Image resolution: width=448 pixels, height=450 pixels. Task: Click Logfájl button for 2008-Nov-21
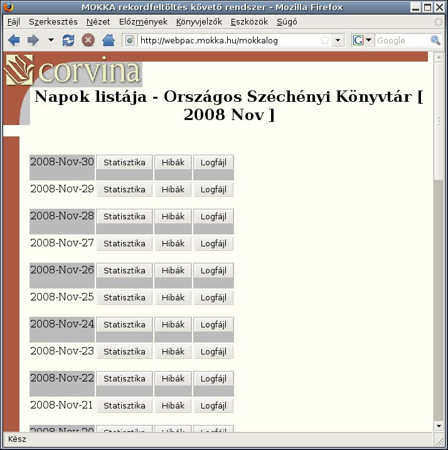pos(213,406)
